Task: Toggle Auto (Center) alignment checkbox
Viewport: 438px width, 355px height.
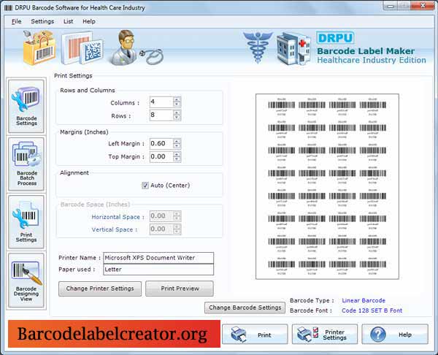Action: coord(145,186)
